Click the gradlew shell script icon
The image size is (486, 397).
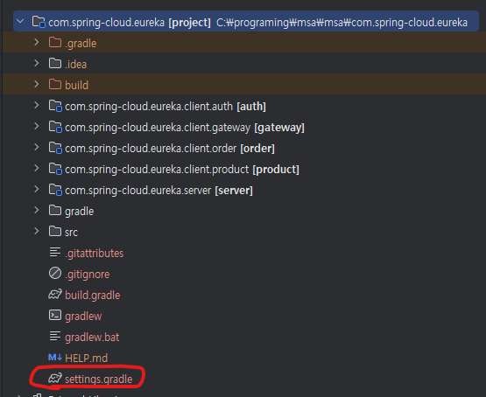click(x=55, y=316)
